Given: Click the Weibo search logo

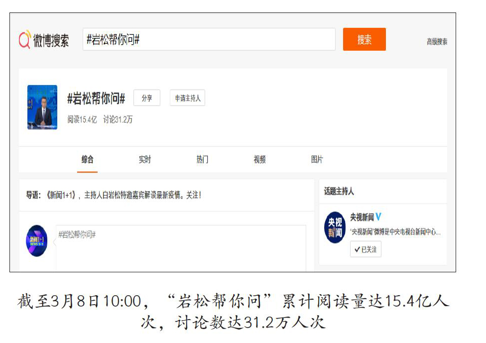Looking at the screenshot, I should tap(44, 40).
